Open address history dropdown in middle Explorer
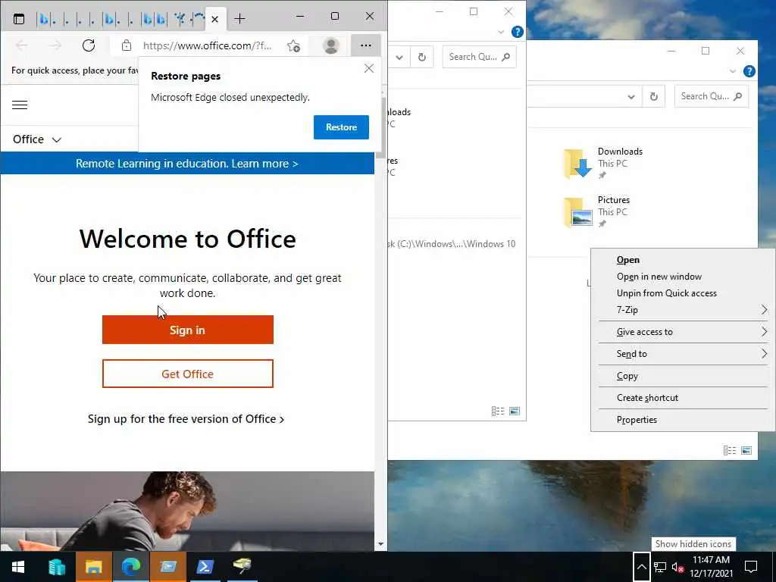Viewport: 776px width, 582px height. click(399, 57)
